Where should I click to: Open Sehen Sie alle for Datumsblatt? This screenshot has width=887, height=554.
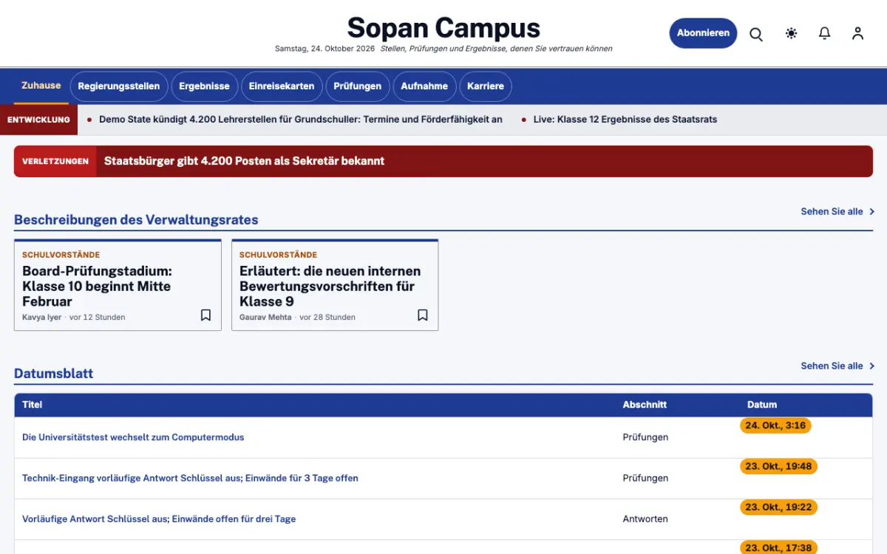[837, 366]
